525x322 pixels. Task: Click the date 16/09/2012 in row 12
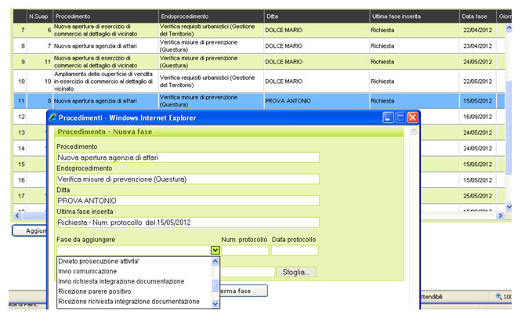pos(477,117)
